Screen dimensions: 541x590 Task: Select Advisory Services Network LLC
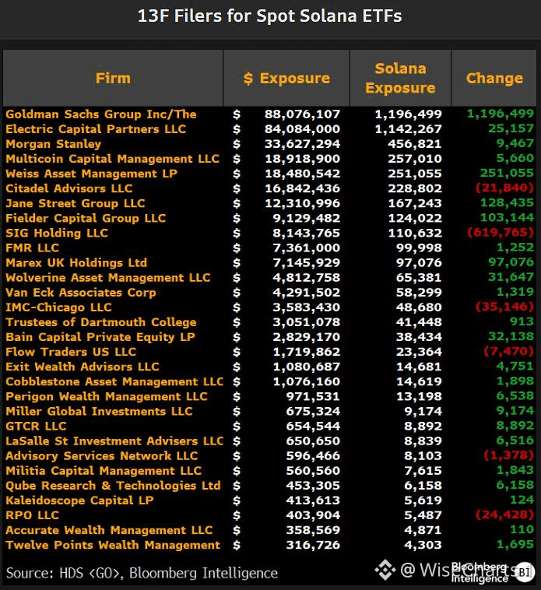[101, 456]
